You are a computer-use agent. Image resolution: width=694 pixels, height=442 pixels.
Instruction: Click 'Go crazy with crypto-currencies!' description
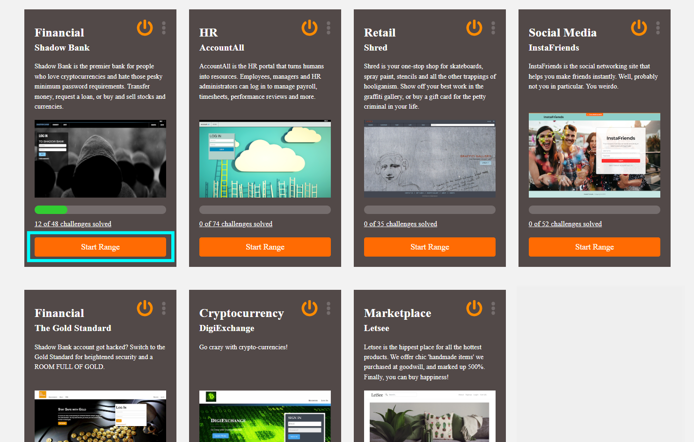243,347
